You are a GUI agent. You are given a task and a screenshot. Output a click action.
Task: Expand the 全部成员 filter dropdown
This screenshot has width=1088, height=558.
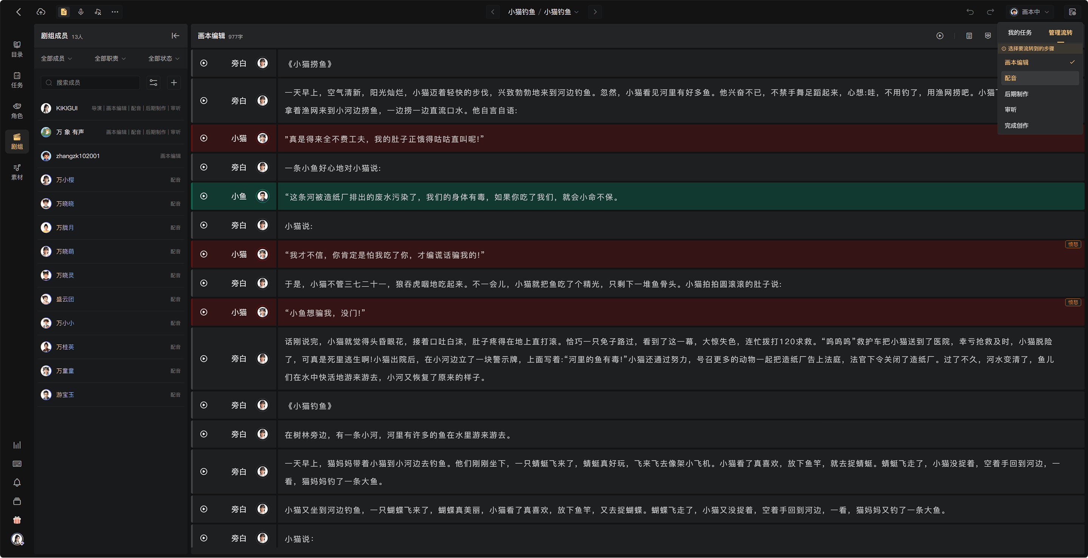click(x=56, y=58)
